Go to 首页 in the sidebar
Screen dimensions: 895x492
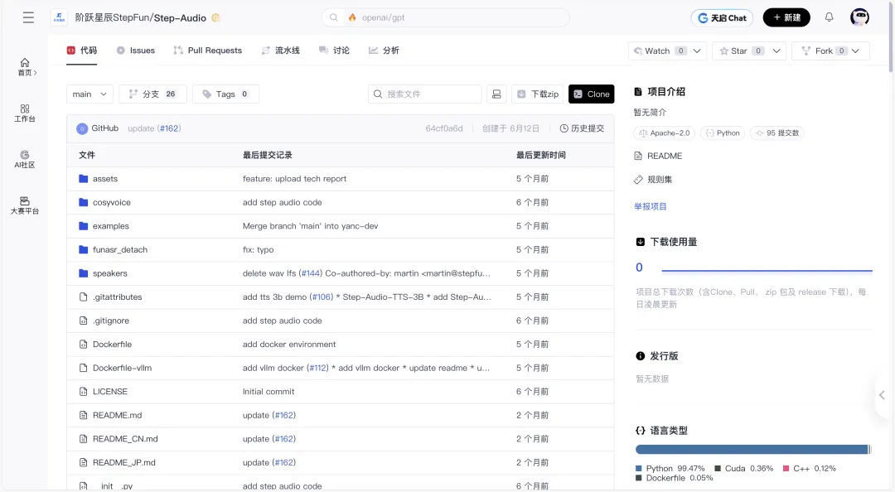25,67
